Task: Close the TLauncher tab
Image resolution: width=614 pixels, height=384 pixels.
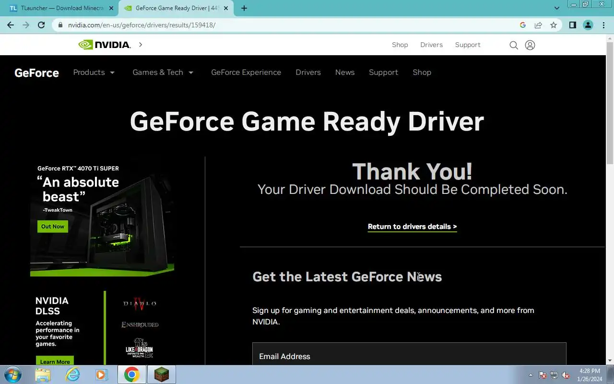Action: coord(111,8)
